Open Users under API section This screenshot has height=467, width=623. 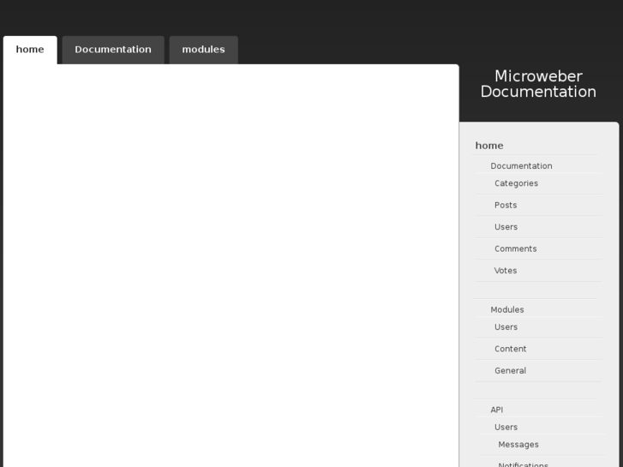pyautogui.click(x=506, y=428)
